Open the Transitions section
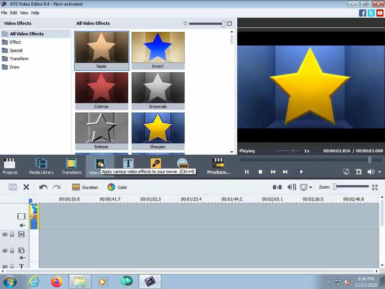This screenshot has height=289, width=385. (x=71, y=166)
